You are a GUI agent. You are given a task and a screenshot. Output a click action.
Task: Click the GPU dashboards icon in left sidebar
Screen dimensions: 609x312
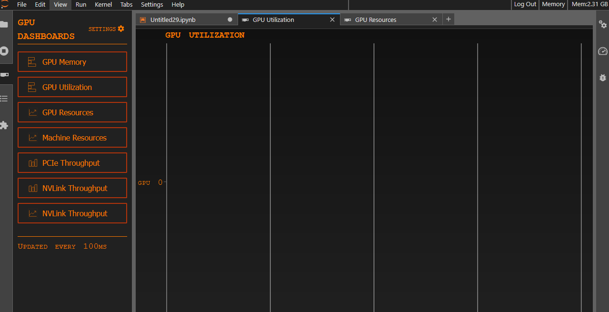(x=4, y=75)
